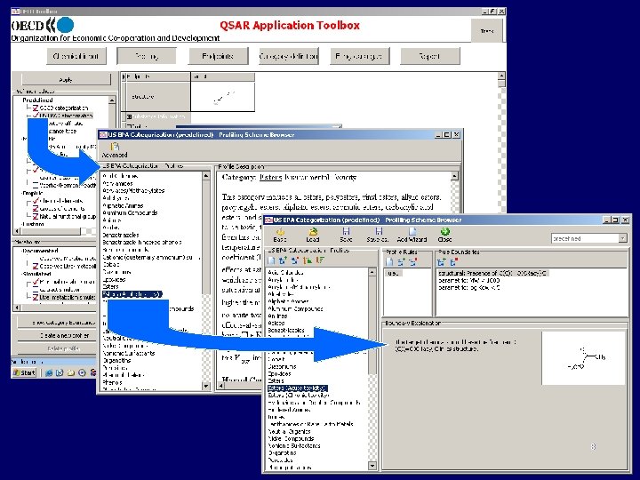Select Nonionic Surfactants in front Profiles list
The width and height of the screenshot is (640, 480).
point(294,445)
